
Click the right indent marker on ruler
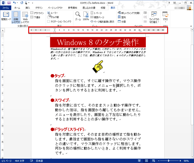(140, 31)
